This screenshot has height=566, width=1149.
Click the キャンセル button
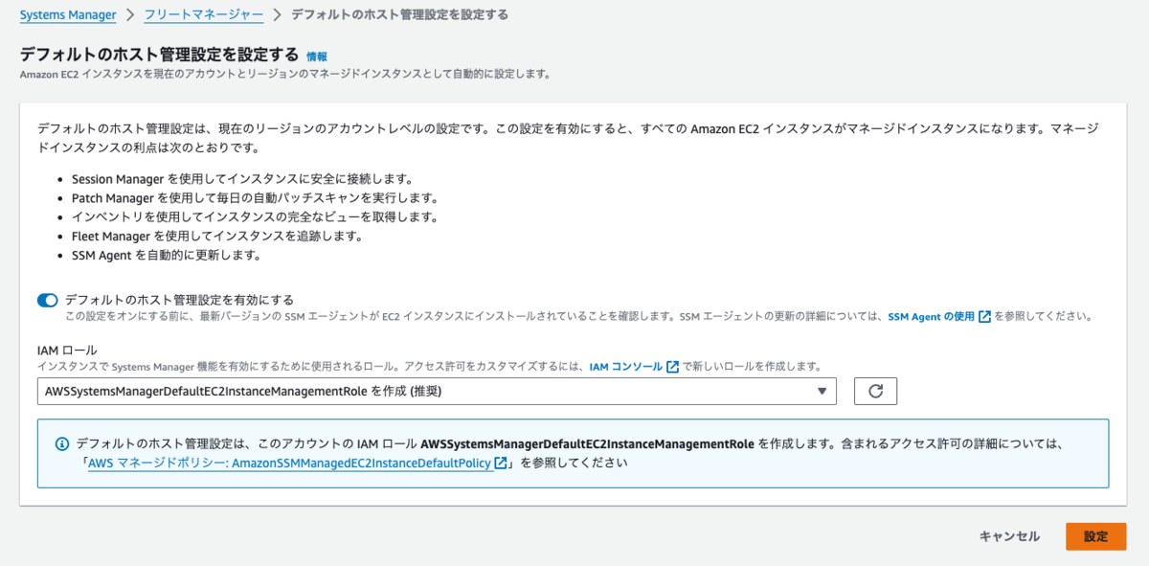pos(1009,536)
